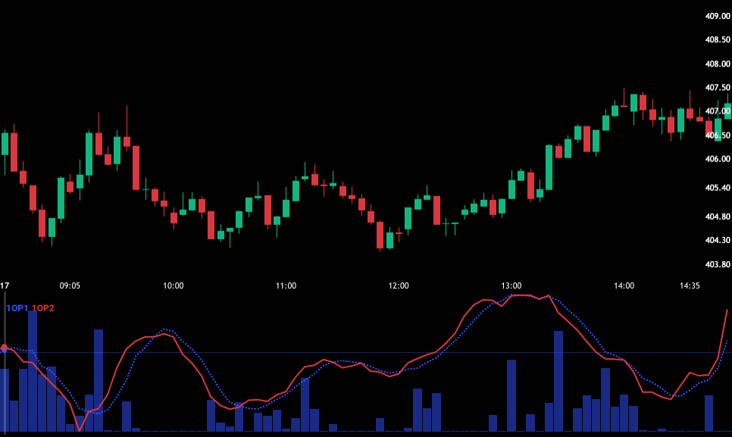Click the 10:00 time axis label
This screenshot has height=437, width=732.
pyautogui.click(x=174, y=286)
